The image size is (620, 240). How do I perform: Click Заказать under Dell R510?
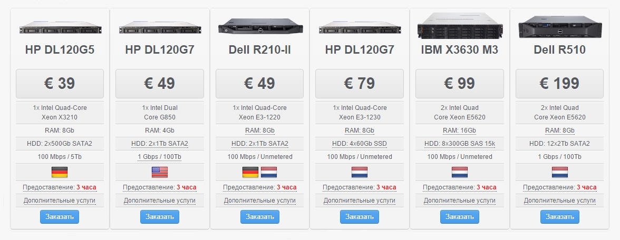tap(560, 217)
